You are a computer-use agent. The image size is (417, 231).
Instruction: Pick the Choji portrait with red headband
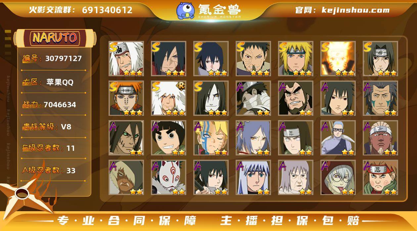[380, 178]
